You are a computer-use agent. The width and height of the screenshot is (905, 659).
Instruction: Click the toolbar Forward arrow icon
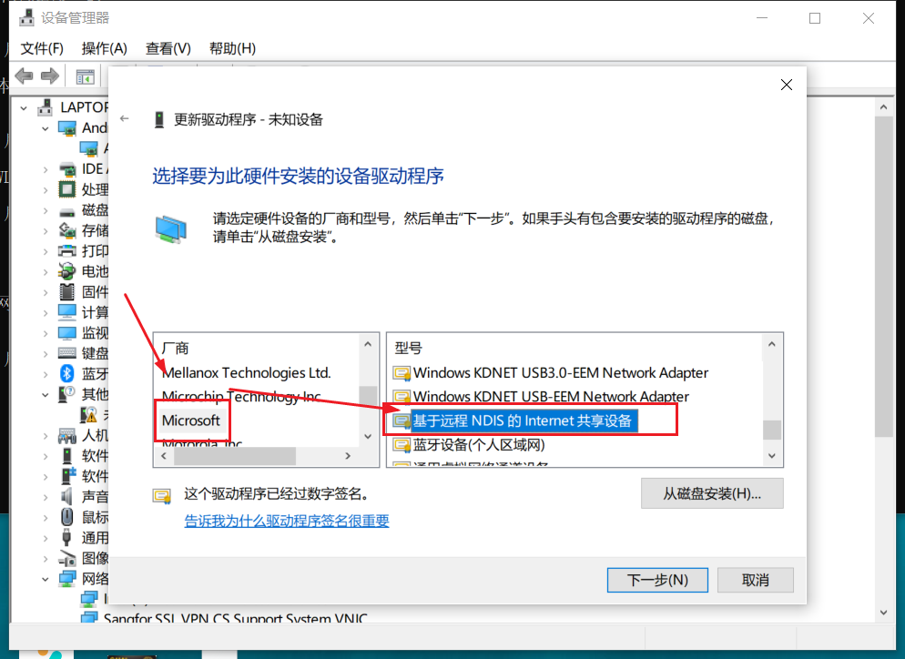(50, 76)
